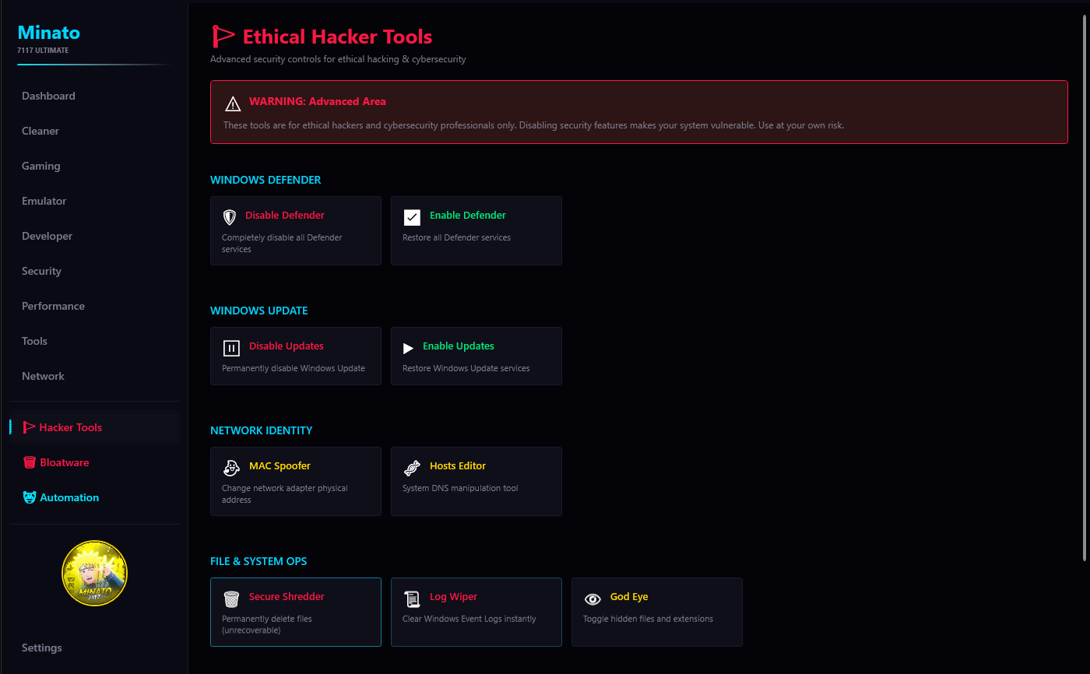Click the Log Wiper button
Image resolution: width=1090 pixels, height=674 pixels.
coord(476,612)
